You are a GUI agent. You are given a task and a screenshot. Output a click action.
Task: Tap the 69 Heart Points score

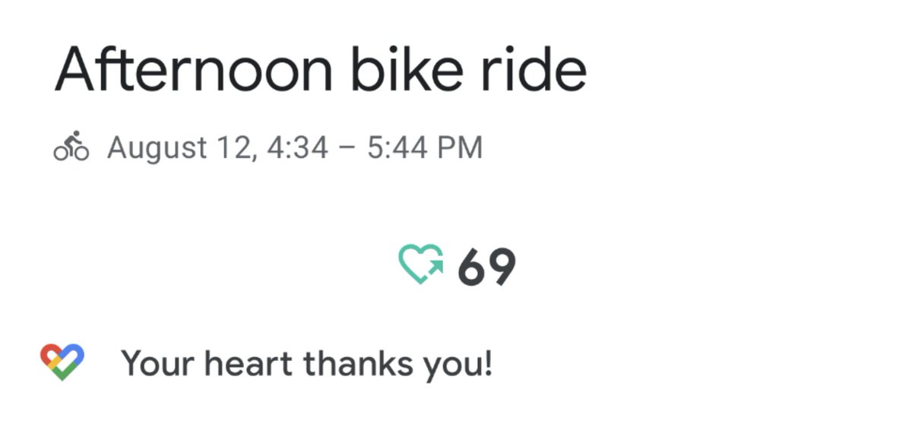coord(486,267)
